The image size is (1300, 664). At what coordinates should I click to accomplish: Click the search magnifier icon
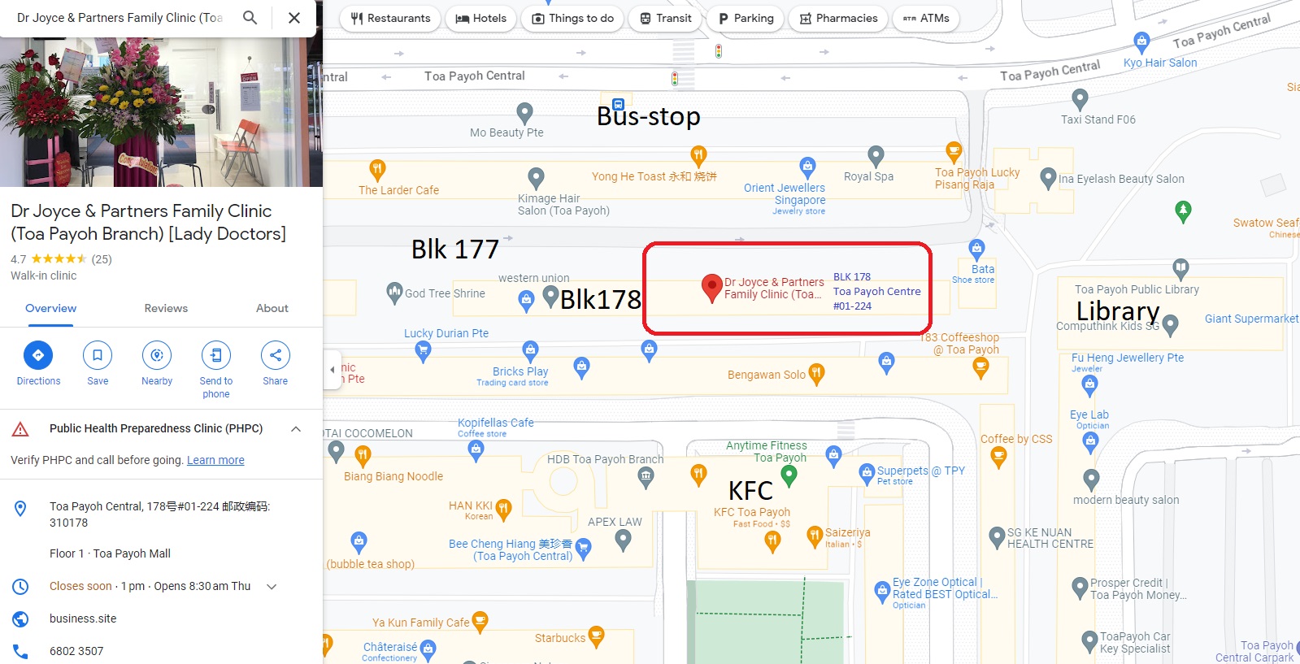click(250, 18)
